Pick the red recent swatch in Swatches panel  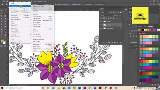point(141,30)
